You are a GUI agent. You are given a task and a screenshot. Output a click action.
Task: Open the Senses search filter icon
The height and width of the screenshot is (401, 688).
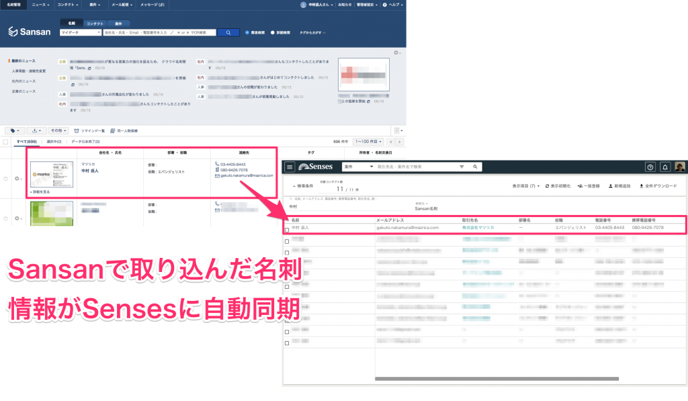[x=462, y=167]
